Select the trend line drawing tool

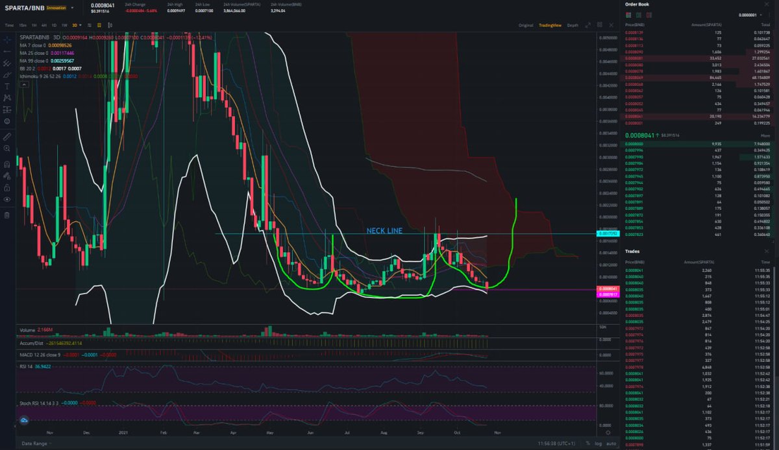[x=7, y=51]
